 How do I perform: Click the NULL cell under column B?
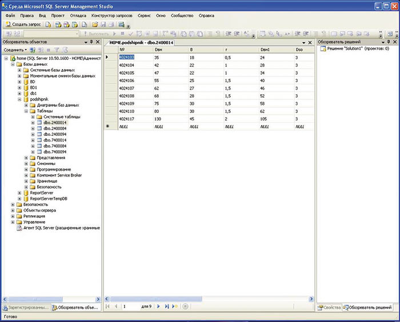206,127
